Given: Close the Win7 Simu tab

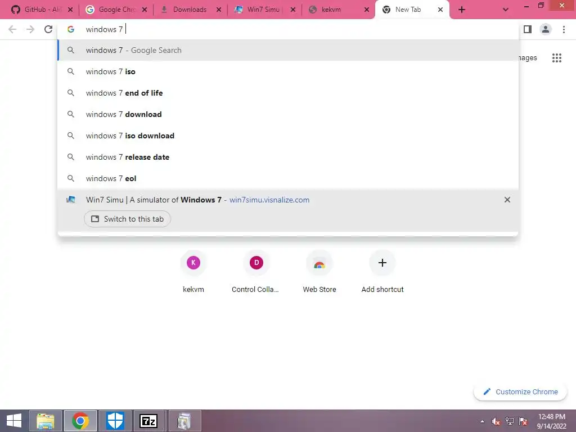Looking at the screenshot, I should [x=292, y=10].
